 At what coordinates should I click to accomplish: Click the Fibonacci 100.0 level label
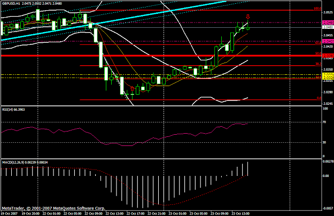[317, 9]
